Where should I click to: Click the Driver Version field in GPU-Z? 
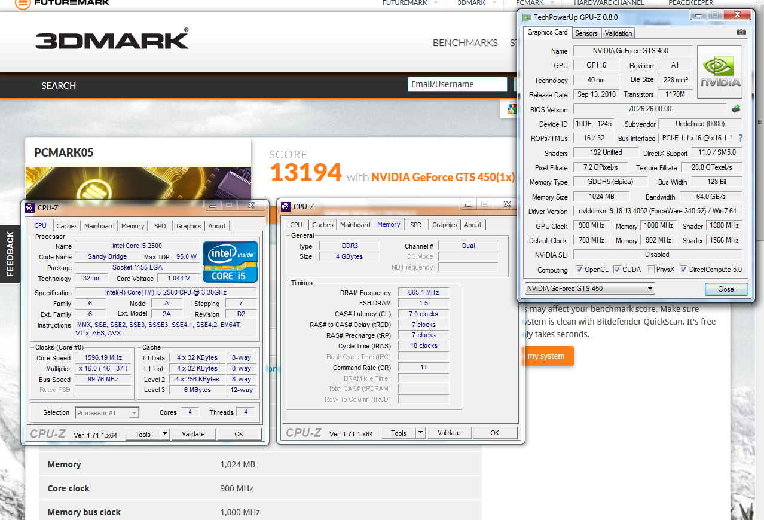658,211
